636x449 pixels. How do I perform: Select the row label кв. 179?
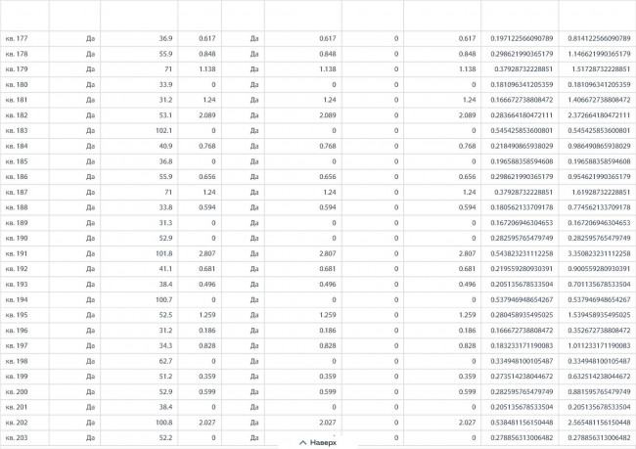click(x=17, y=69)
